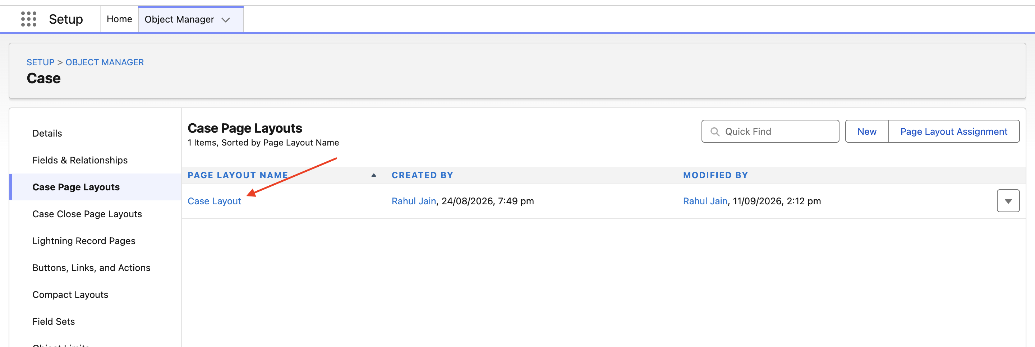The image size is (1035, 347).
Task: Open Page Layout Assignment
Action: coord(953,131)
